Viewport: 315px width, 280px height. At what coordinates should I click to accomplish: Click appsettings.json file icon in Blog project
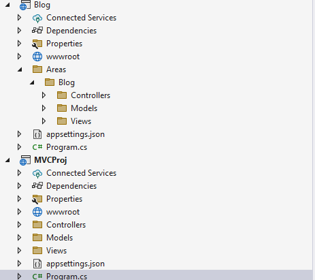point(37,134)
